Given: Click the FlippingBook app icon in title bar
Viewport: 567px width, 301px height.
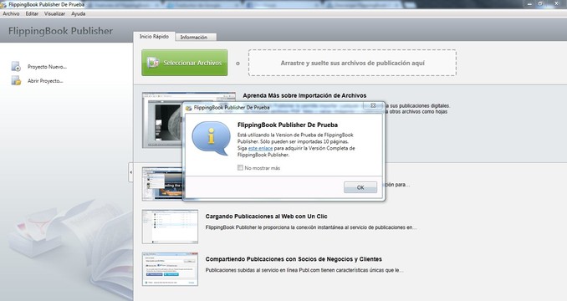Looking at the screenshot, I should pyautogui.click(x=3, y=5).
